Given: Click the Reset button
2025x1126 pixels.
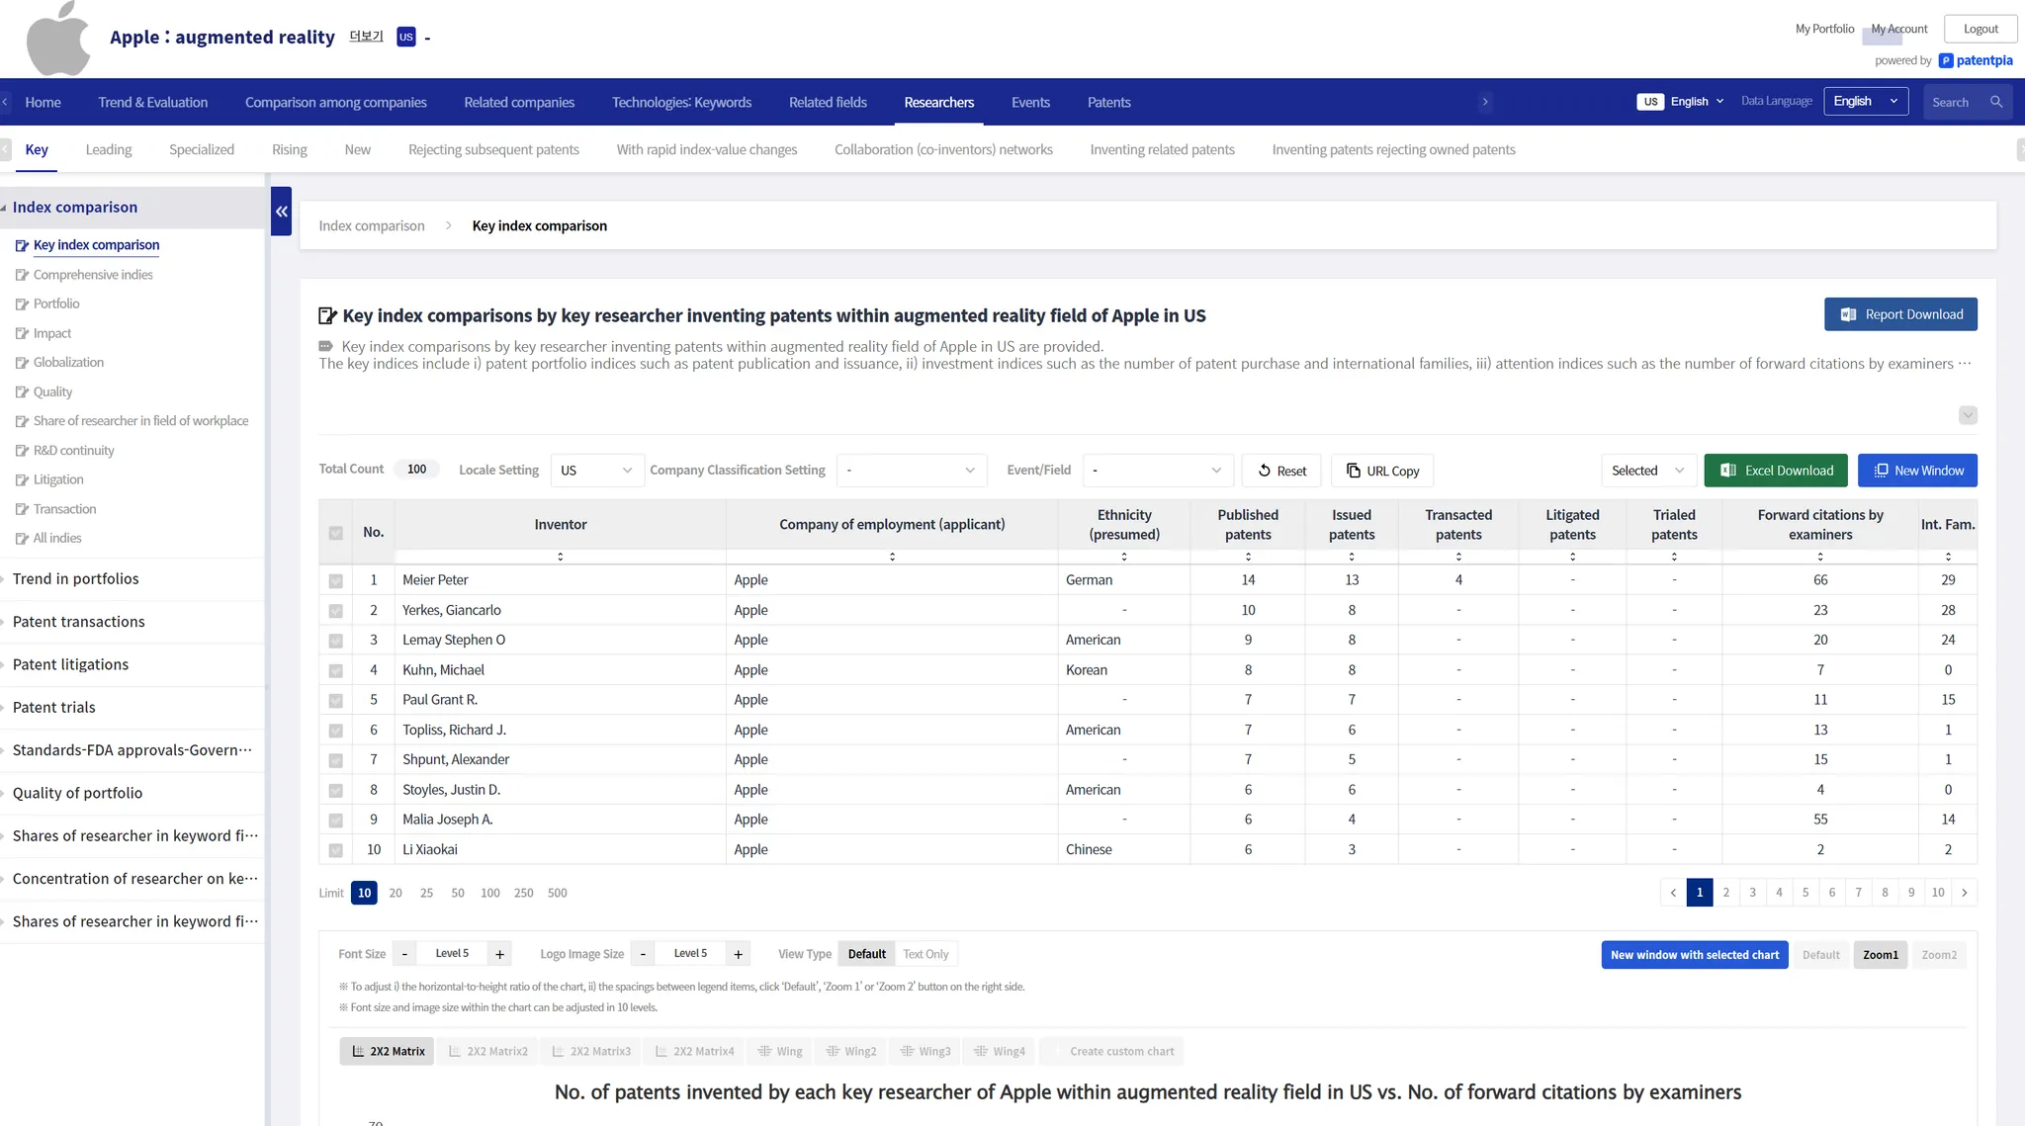Looking at the screenshot, I should tap(1281, 471).
